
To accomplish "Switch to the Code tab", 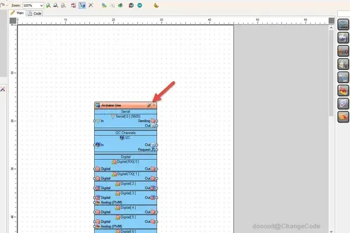I will pos(35,13).
